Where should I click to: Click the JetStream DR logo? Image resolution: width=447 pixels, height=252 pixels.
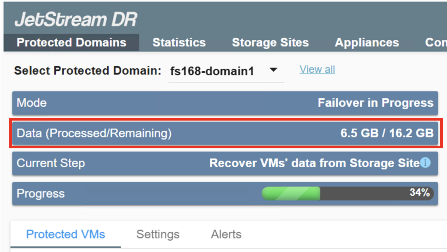[76, 19]
